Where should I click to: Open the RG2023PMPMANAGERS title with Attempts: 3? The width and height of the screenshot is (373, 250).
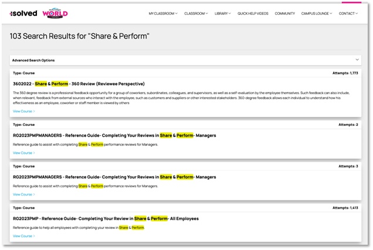pyautogui.click(x=114, y=177)
